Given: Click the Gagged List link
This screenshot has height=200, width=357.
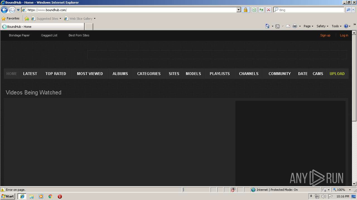Looking at the screenshot, I should [49, 35].
